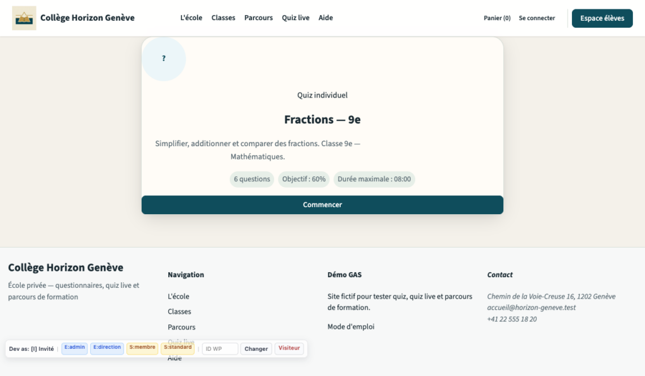Switch dev role to E:admin
This screenshot has height=376, width=645.
pyautogui.click(x=74, y=348)
